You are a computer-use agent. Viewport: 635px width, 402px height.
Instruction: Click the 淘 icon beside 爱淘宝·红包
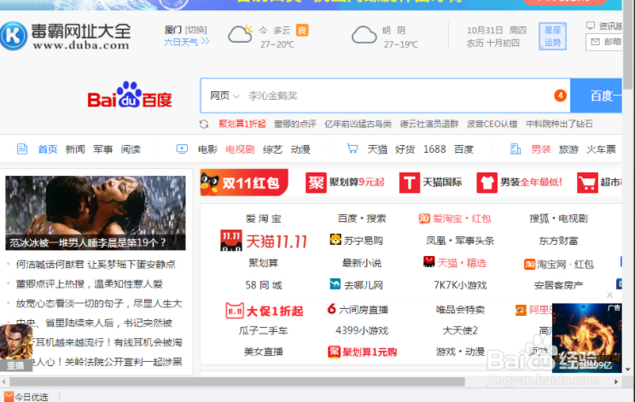click(x=424, y=218)
